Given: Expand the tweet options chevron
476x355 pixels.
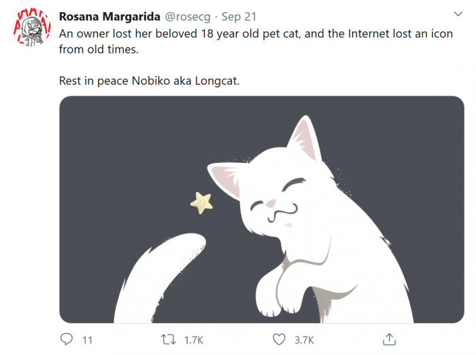Looking at the screenshot, I should pos(458,15).
